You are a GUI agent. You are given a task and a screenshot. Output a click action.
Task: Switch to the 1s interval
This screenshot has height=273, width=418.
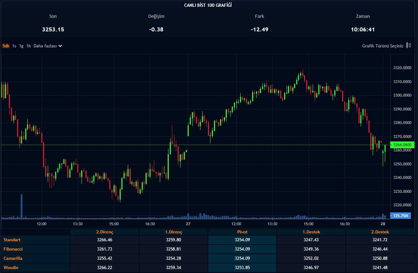(14, 46)
